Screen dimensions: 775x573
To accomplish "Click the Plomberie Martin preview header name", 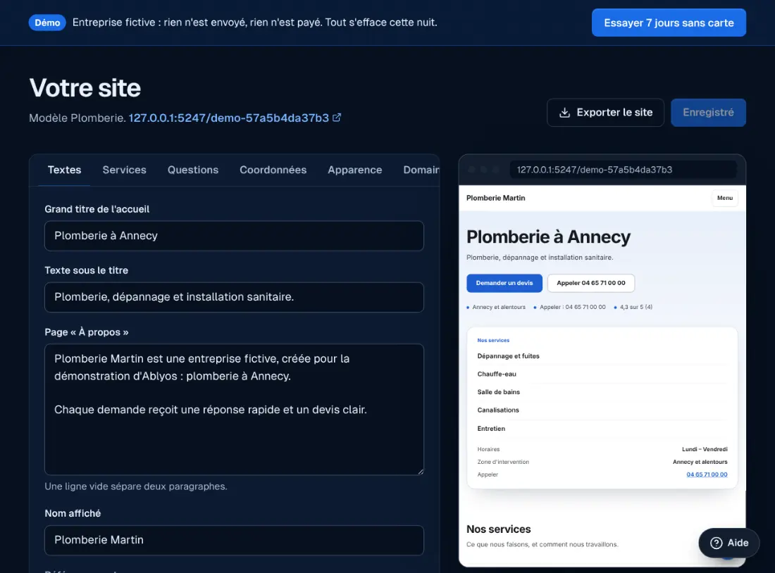I will [496, 198].
